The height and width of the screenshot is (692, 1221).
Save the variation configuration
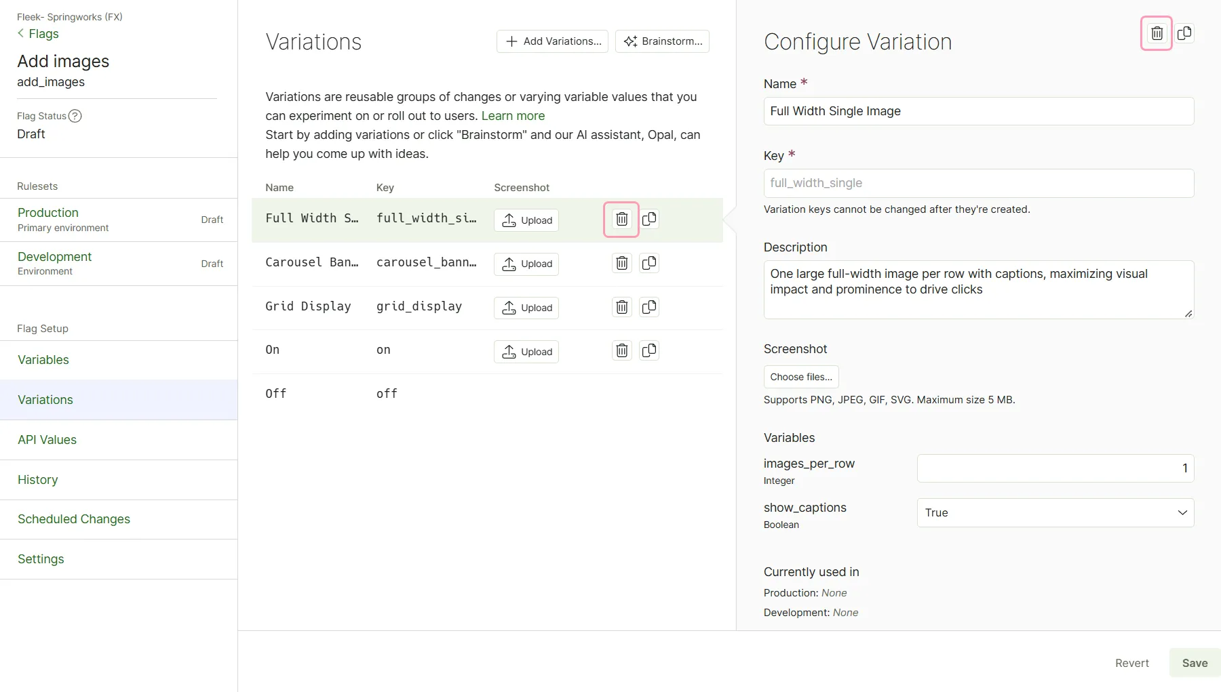click(x=1195, y=663)
